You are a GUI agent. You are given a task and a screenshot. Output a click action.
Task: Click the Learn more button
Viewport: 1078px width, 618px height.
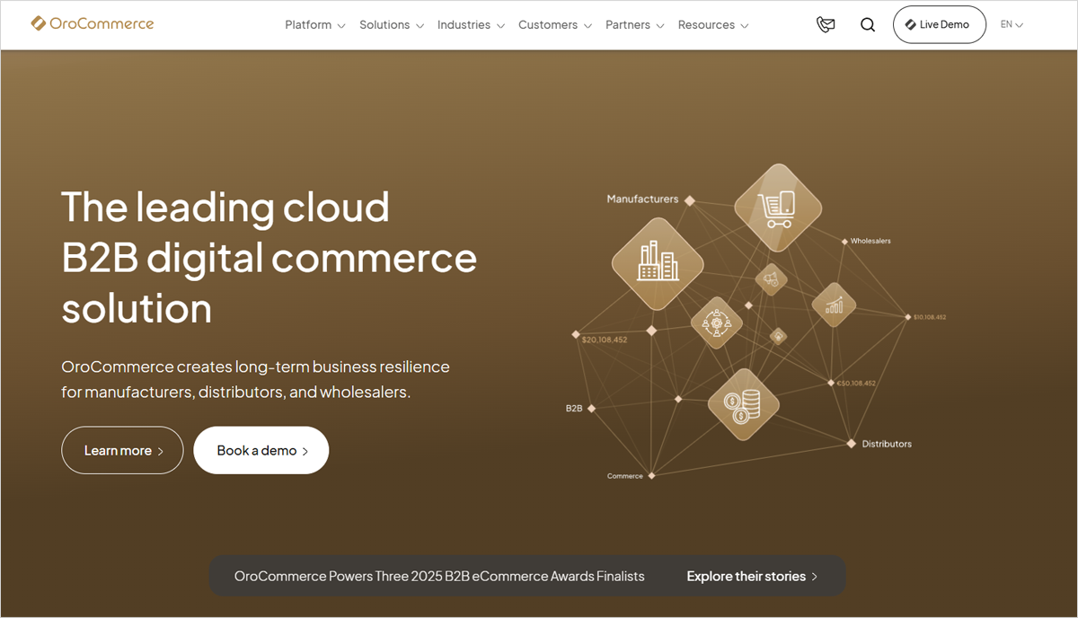(x=122, y=451)
